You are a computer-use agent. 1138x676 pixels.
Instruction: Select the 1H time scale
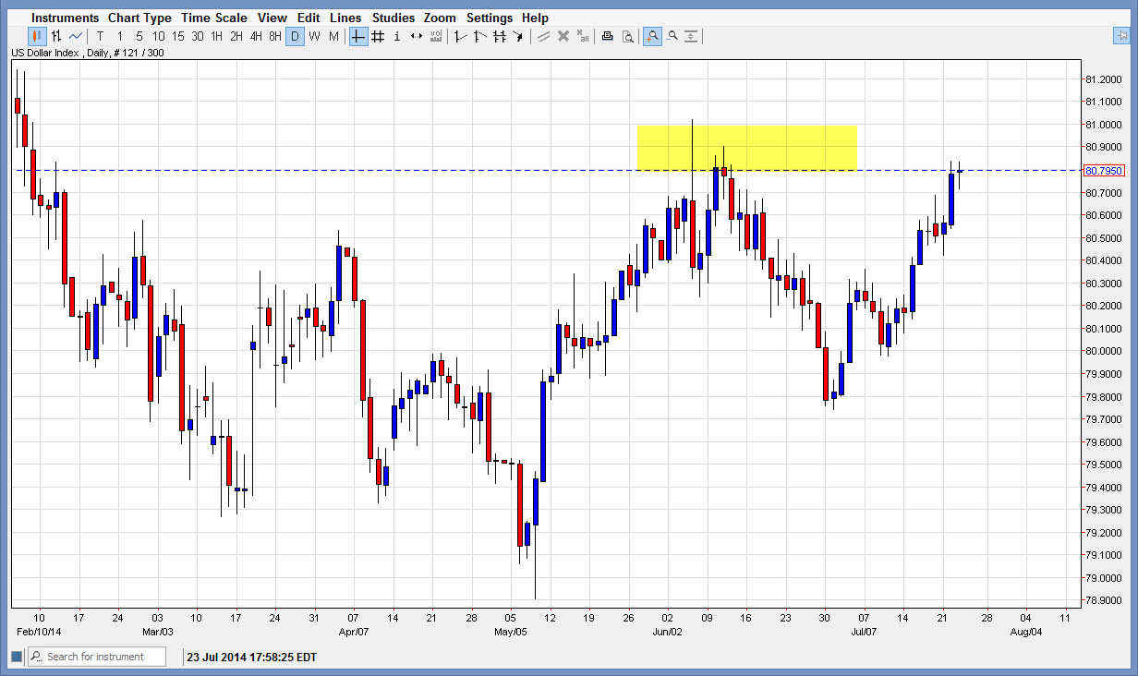tap(216, 36)
